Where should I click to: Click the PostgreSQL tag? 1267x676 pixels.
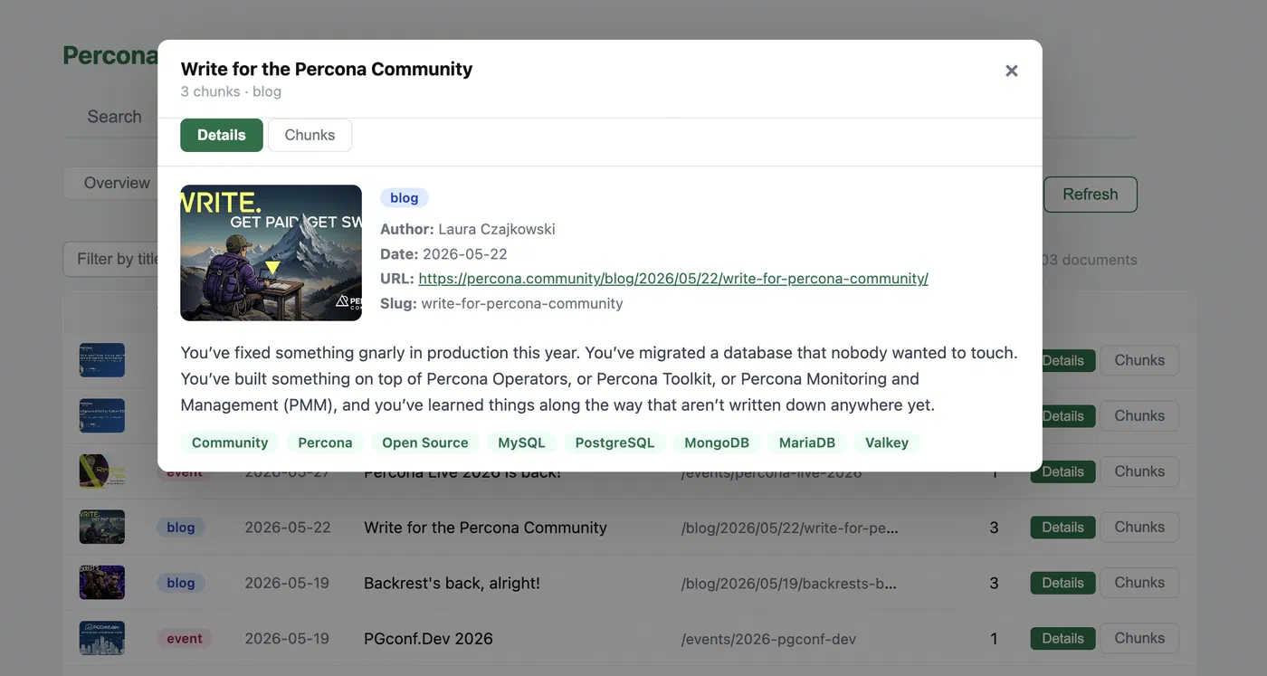[614, 443]
